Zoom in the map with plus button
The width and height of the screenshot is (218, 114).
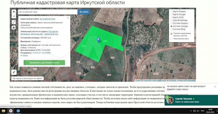point(14,12)
